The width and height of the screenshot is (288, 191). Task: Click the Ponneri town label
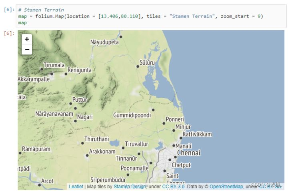[x=175, y=119]
